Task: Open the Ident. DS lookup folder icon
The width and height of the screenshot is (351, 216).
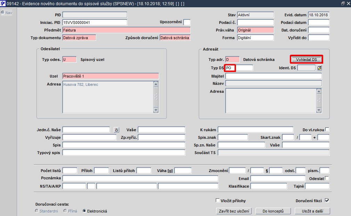Action: point(319,68)
